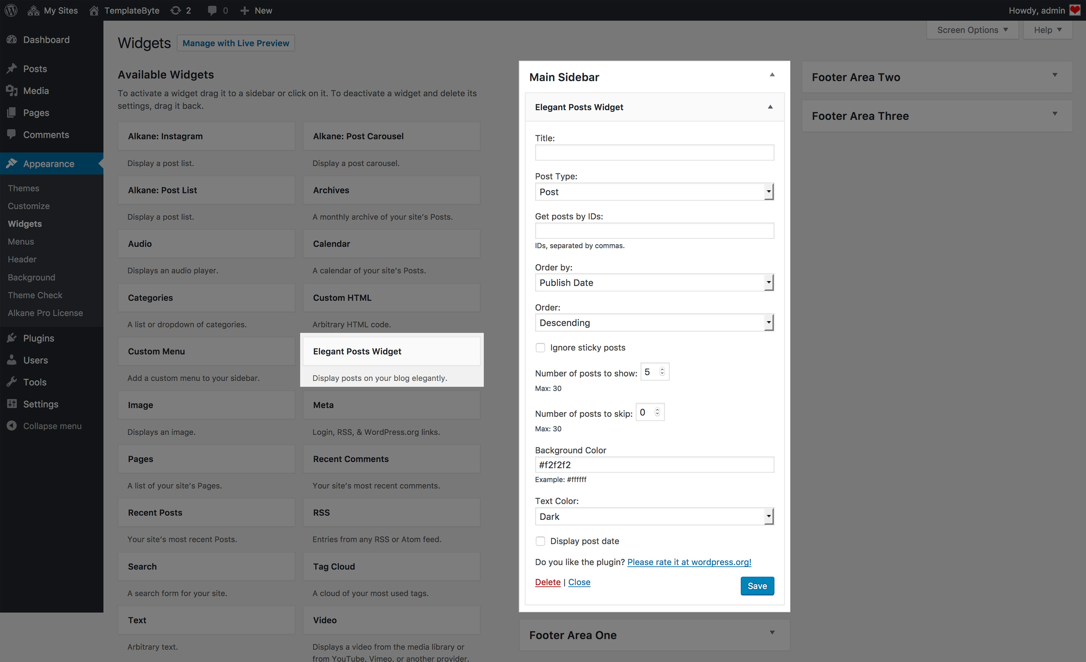Open the Order Descending dropdown
The height and width of the screenshot is (662, 1086).
pyautogui.click(x=655, y=323)
